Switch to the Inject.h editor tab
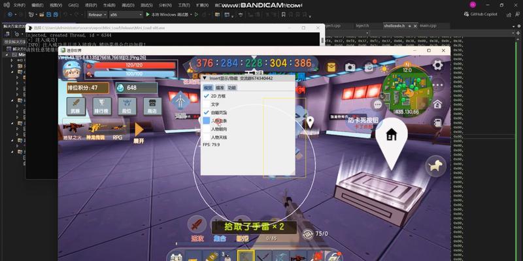523x261 pixels. pos(362,25)
